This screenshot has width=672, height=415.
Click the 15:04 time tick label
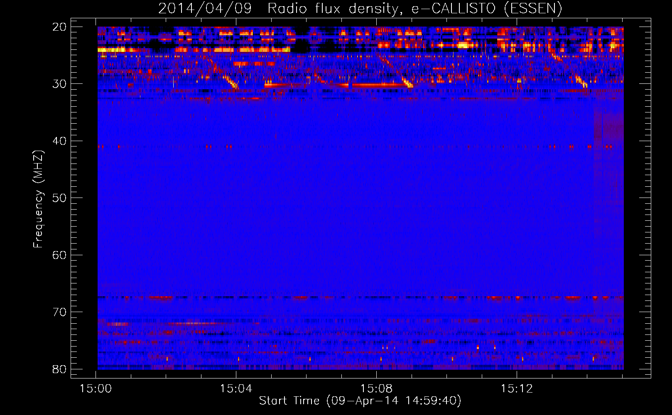[x=236, y=389]
